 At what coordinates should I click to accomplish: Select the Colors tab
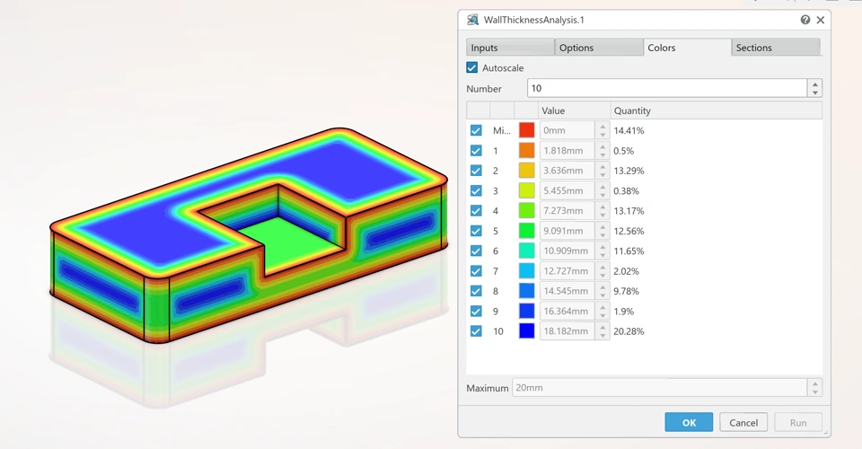(687, 48)
